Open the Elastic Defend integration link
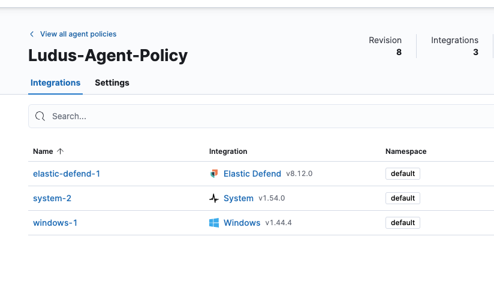 pyautogui.click(x=252, y=174)
